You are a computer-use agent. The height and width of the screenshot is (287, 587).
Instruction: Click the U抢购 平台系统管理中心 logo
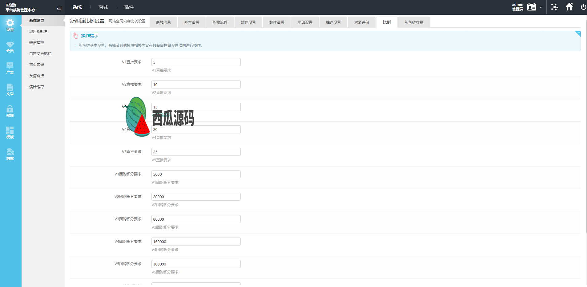click(x=20, y=7)
